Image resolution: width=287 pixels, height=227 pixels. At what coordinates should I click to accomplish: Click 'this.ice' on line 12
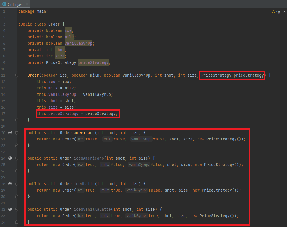click(x=46, y=82)
